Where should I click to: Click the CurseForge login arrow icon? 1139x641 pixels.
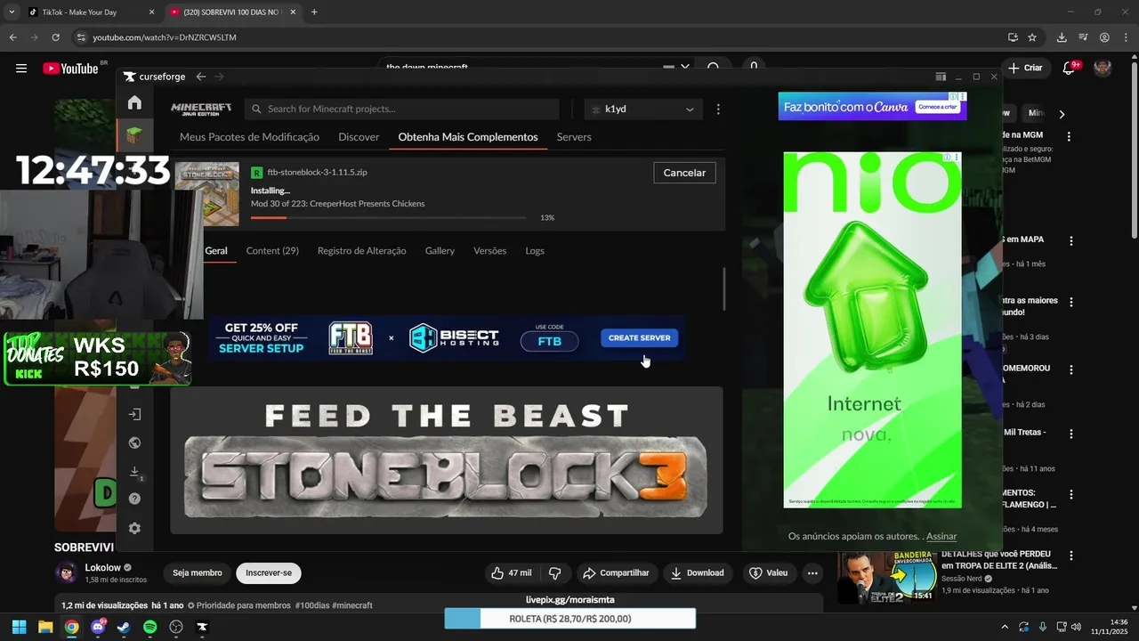pos(134,414)
